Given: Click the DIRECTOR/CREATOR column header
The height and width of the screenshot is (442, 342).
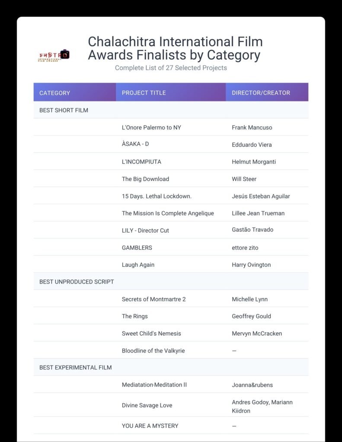Looking at the screenshot, I should click(261, 93).
